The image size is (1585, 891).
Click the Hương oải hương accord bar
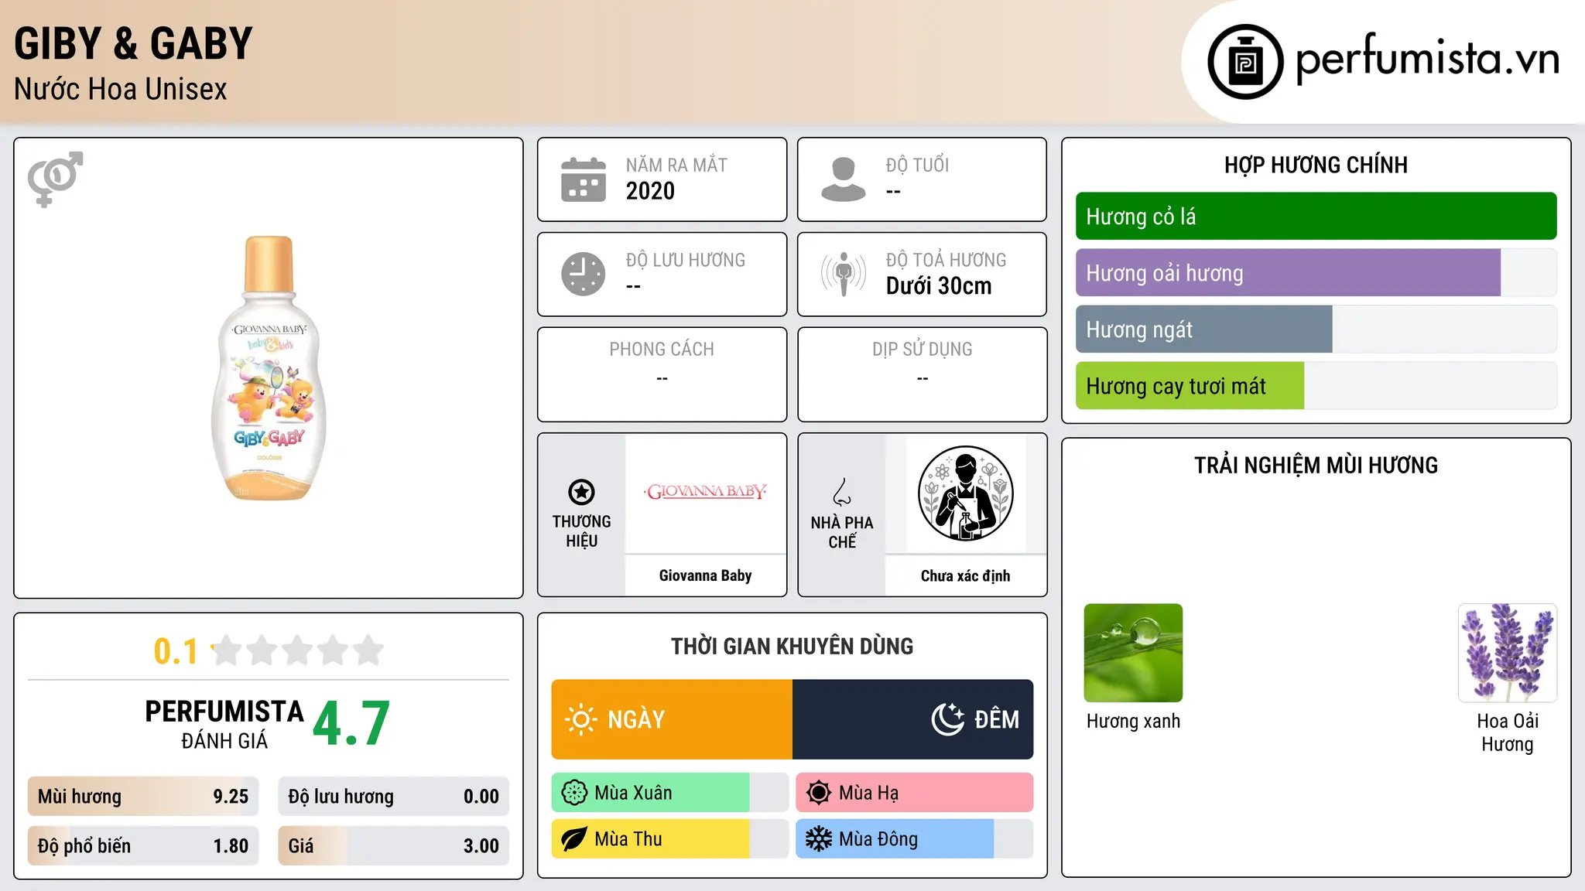click(x=1316, y=273)
